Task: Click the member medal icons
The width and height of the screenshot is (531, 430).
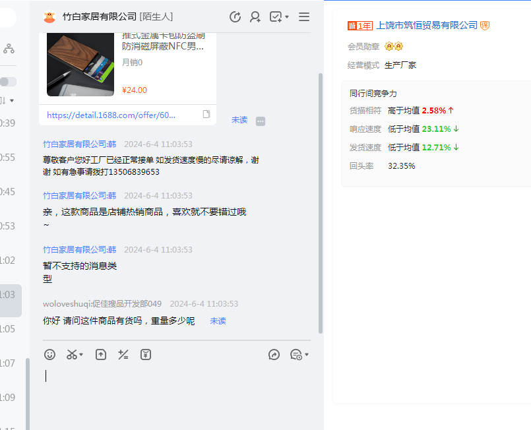Action: [x=394, y=46]
